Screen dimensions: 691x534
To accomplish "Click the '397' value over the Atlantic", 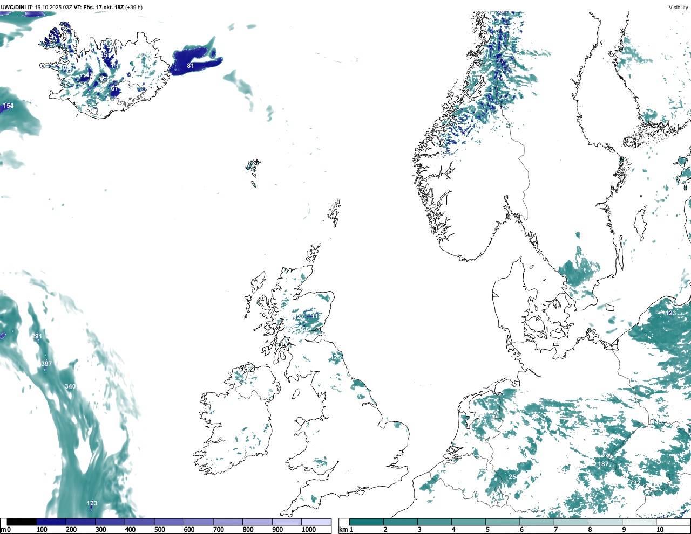I will 47,364.
